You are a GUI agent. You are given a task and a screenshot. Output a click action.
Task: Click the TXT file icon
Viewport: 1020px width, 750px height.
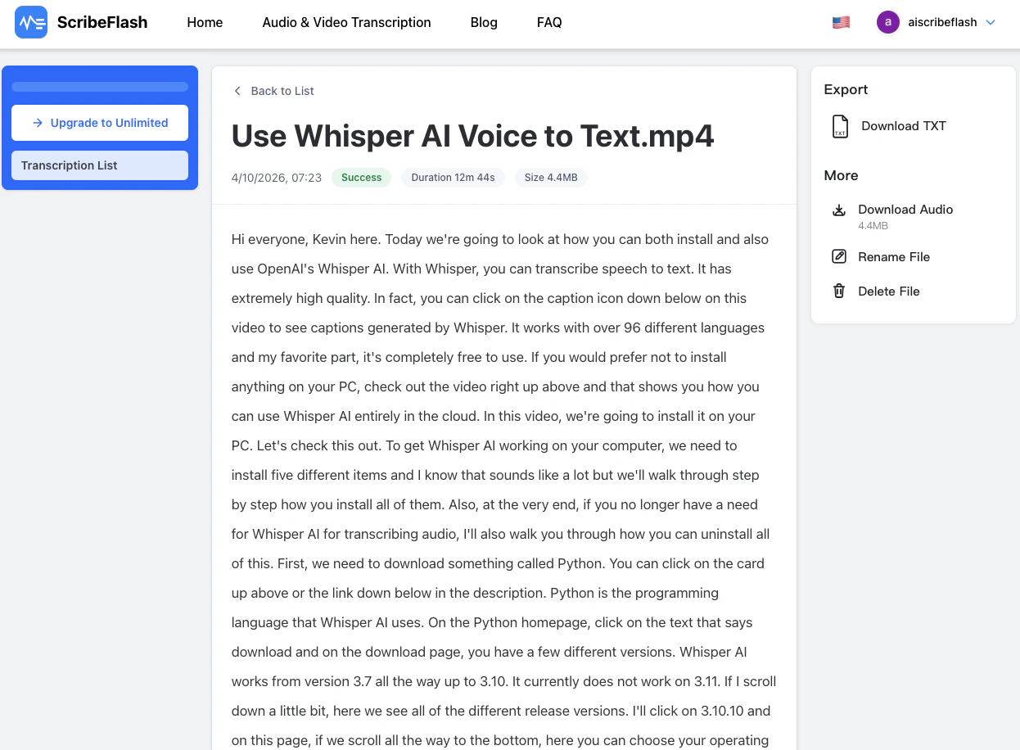click(x=840, y=126)
